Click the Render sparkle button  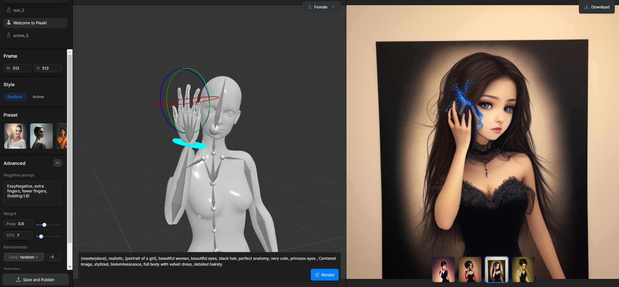(324, 275)
